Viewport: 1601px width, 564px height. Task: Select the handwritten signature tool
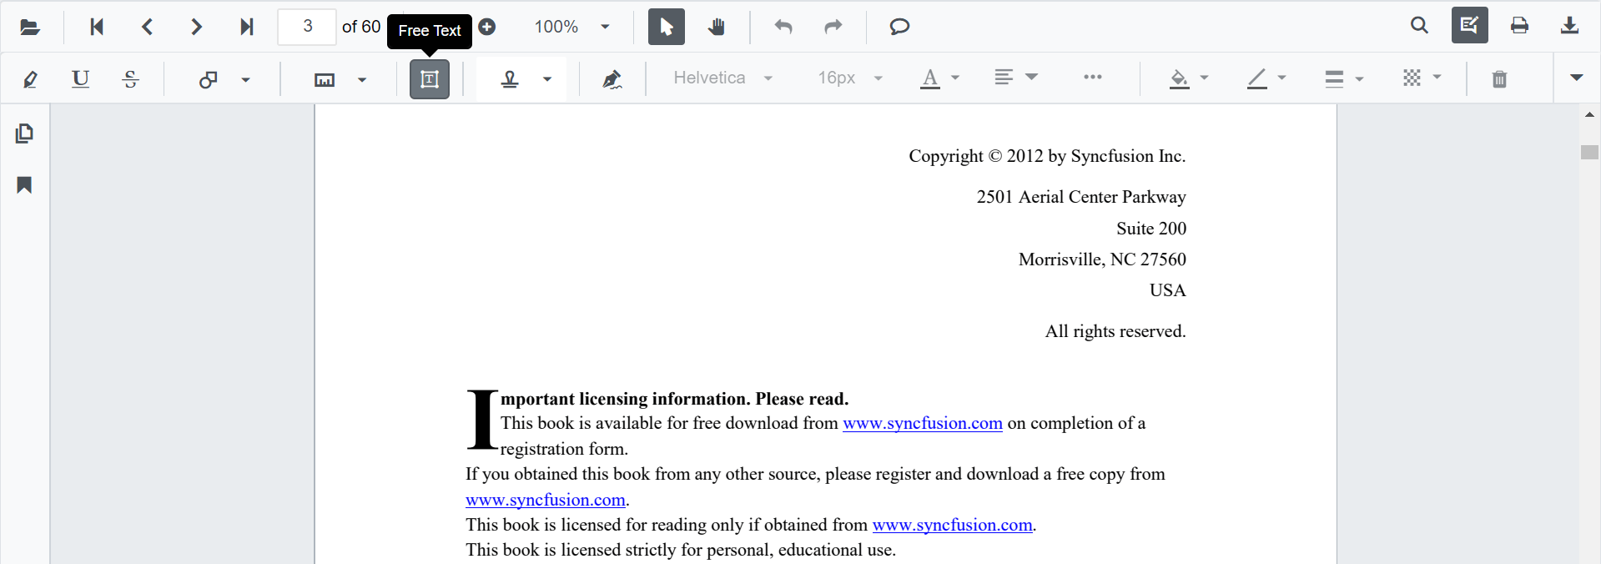point(612,79)
